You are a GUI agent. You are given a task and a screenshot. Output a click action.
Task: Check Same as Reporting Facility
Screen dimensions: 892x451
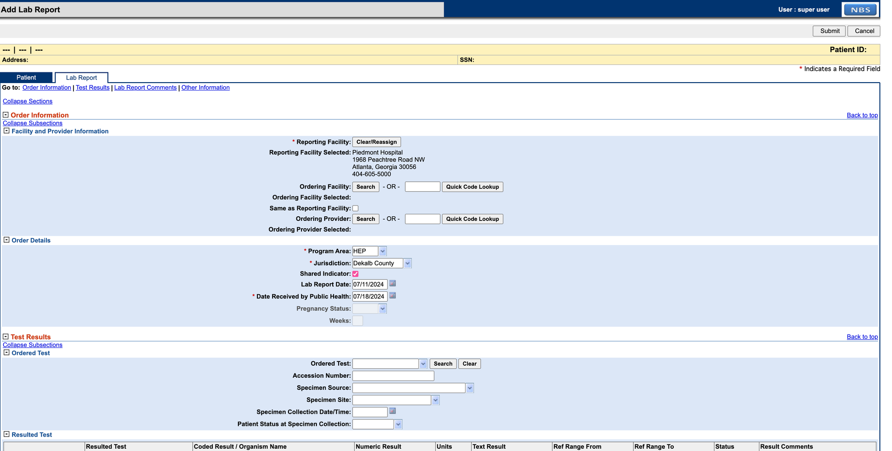(355, 208)
